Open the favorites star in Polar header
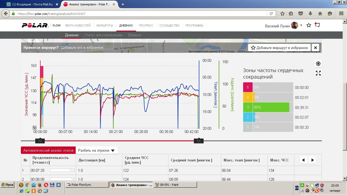 [309, 25]
